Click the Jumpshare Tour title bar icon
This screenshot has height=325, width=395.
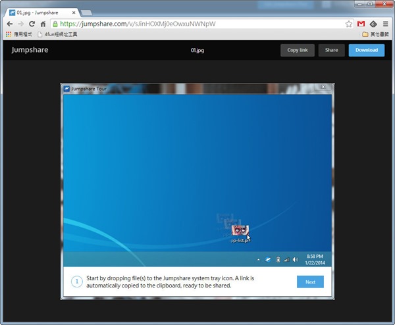(66, 89)
